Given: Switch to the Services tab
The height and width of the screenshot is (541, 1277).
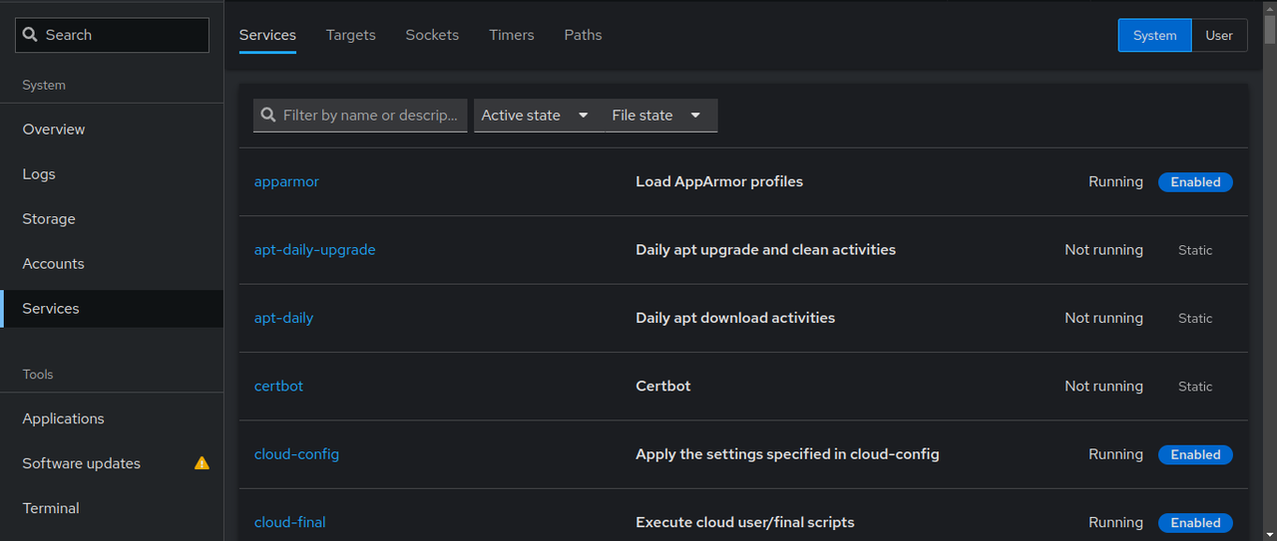Looking at the screenshot, I should [267, 35].
